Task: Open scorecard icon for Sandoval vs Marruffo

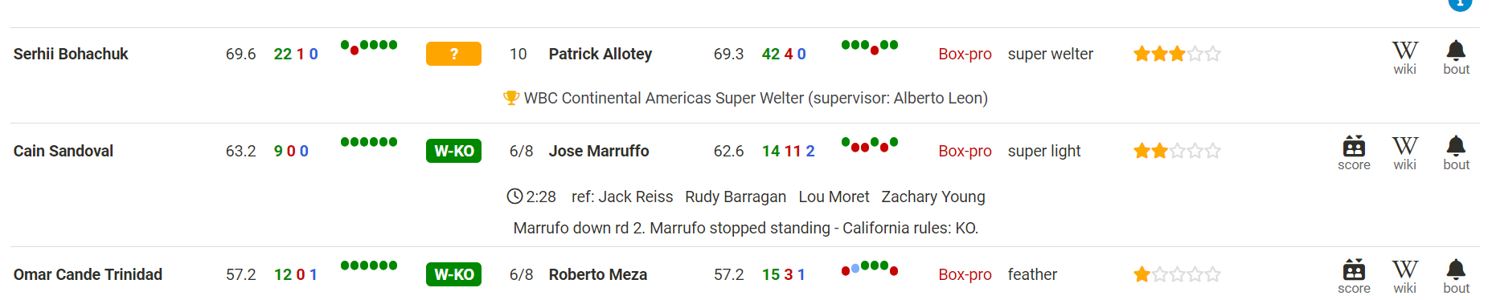Action: tap(1354, 152)
